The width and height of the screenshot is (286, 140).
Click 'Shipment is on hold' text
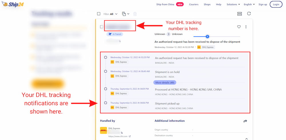(167, 72)
